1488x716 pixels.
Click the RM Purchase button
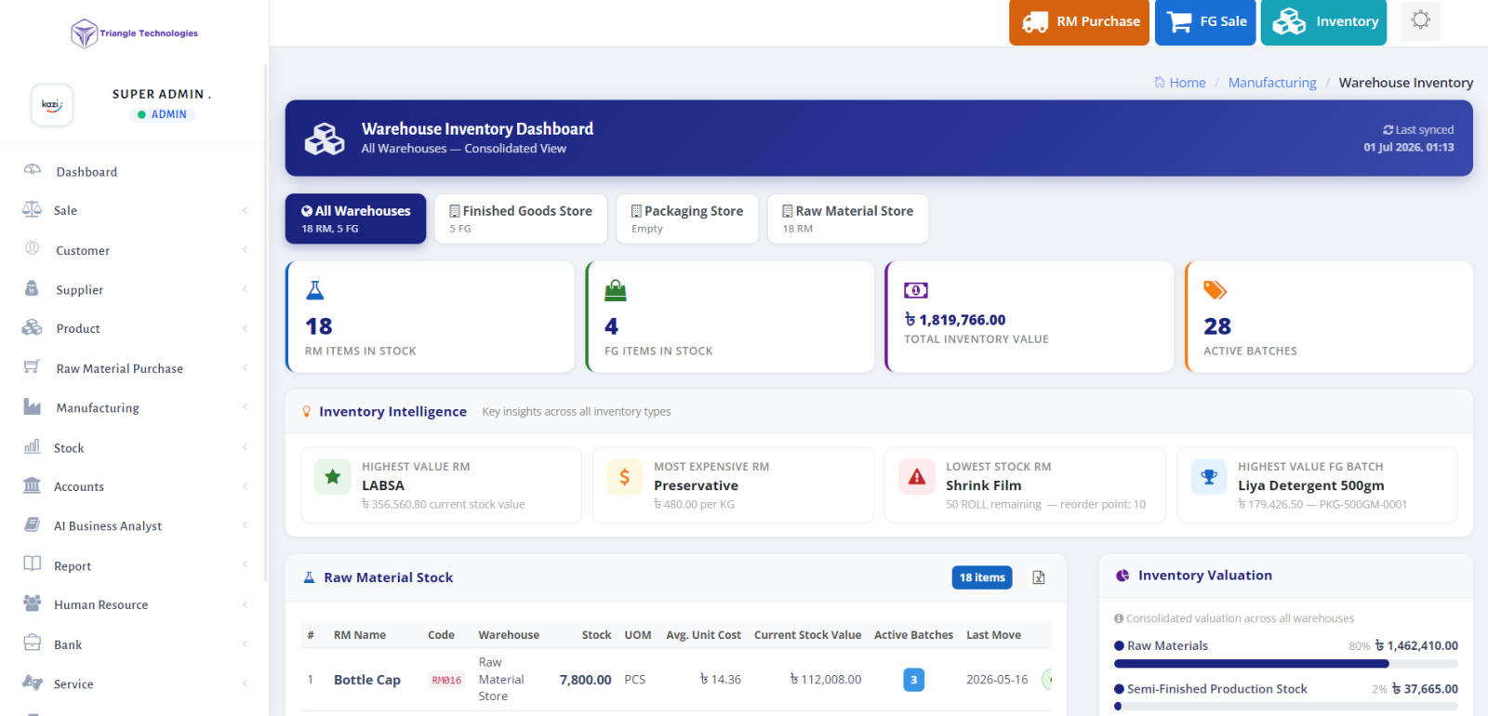coord(1080,22)
